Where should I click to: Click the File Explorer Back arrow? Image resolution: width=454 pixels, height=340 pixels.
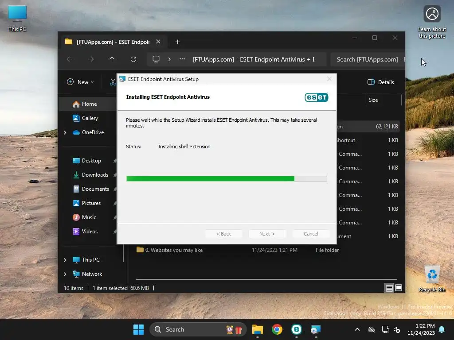click(x=70, y=59)
